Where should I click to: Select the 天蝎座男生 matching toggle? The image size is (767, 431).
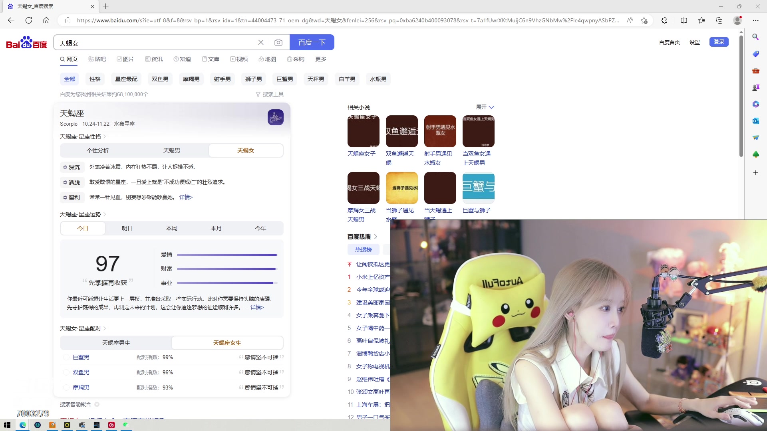(116, 343)
